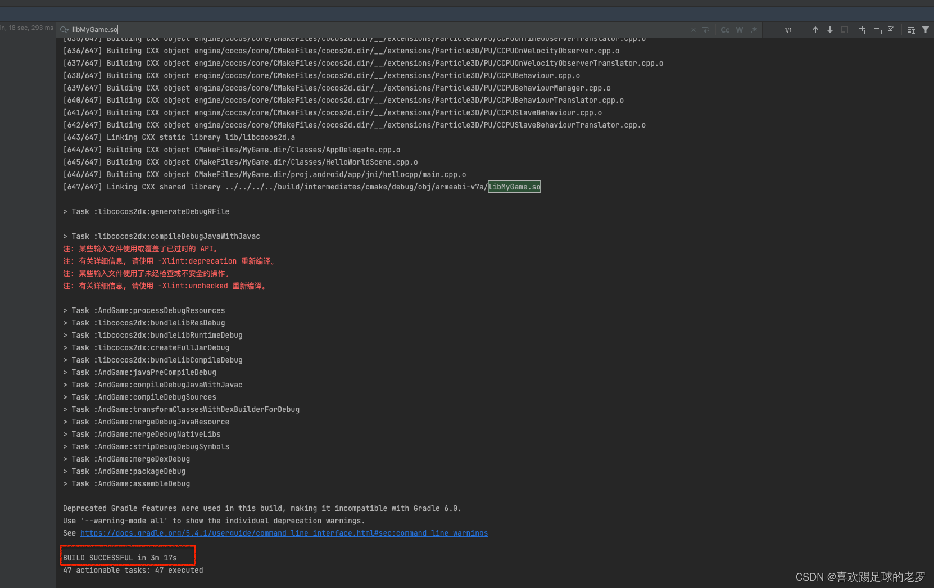Click the BUILD SUCCESSFUL in 3m 17s line

point(120,558)
